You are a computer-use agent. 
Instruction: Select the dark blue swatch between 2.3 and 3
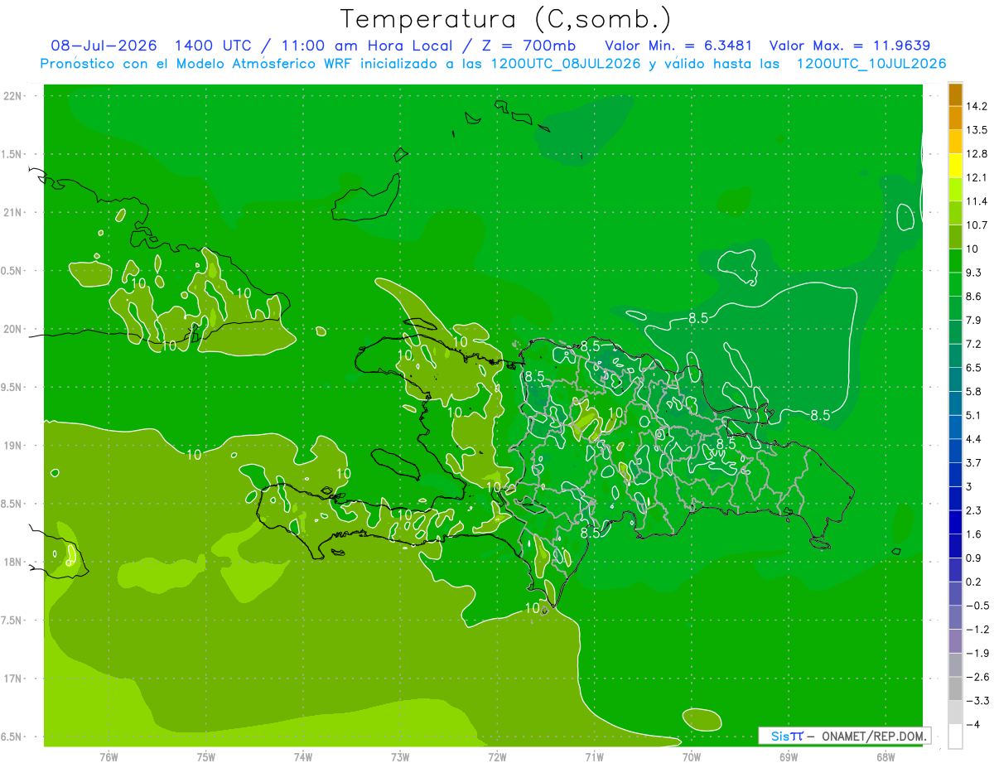click(x=955, y=499)
